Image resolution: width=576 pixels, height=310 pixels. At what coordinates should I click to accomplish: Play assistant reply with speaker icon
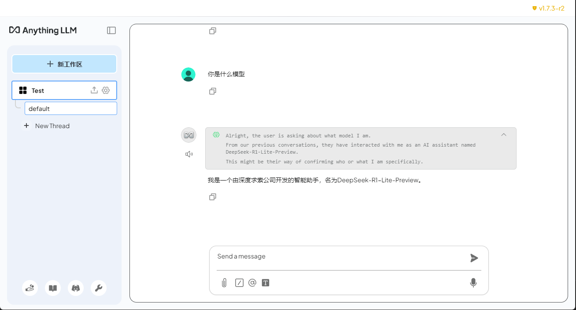coord(189,154)
